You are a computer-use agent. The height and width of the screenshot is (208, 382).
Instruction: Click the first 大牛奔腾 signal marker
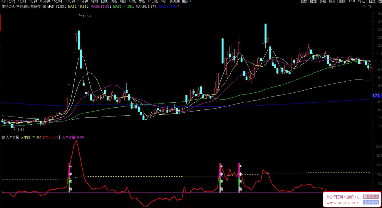pos(70,178)
